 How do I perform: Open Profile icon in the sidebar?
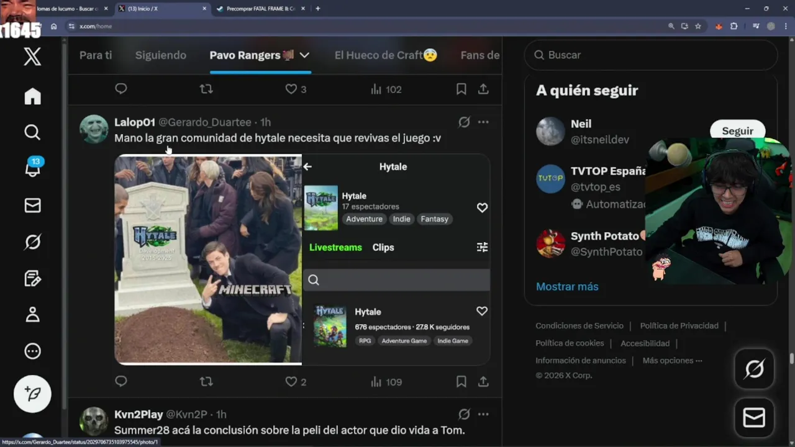[32, 314]
